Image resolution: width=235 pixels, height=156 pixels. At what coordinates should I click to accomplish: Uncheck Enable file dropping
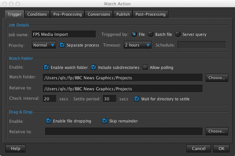[x=49, y=121]
